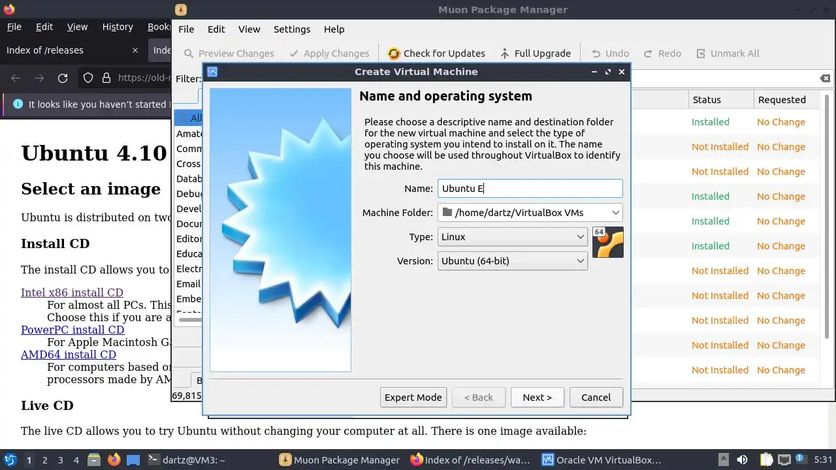Image resolution: width=836 pixels, height=470 pixels.
Task: Switch to workspace 3
Action: [61, 460]
